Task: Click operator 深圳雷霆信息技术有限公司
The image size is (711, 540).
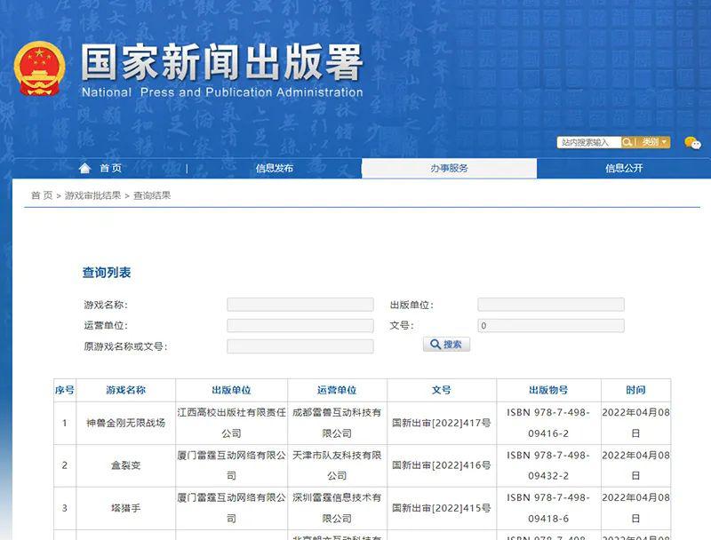Action: pyautogui.click(x=337, y=508)
